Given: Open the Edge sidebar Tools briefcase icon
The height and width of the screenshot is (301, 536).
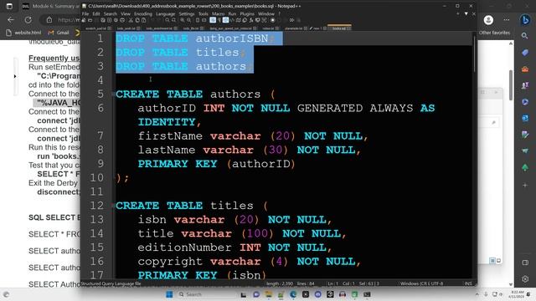Looking at the screenshot, I should pyautogui.click(x=525, y=69).
